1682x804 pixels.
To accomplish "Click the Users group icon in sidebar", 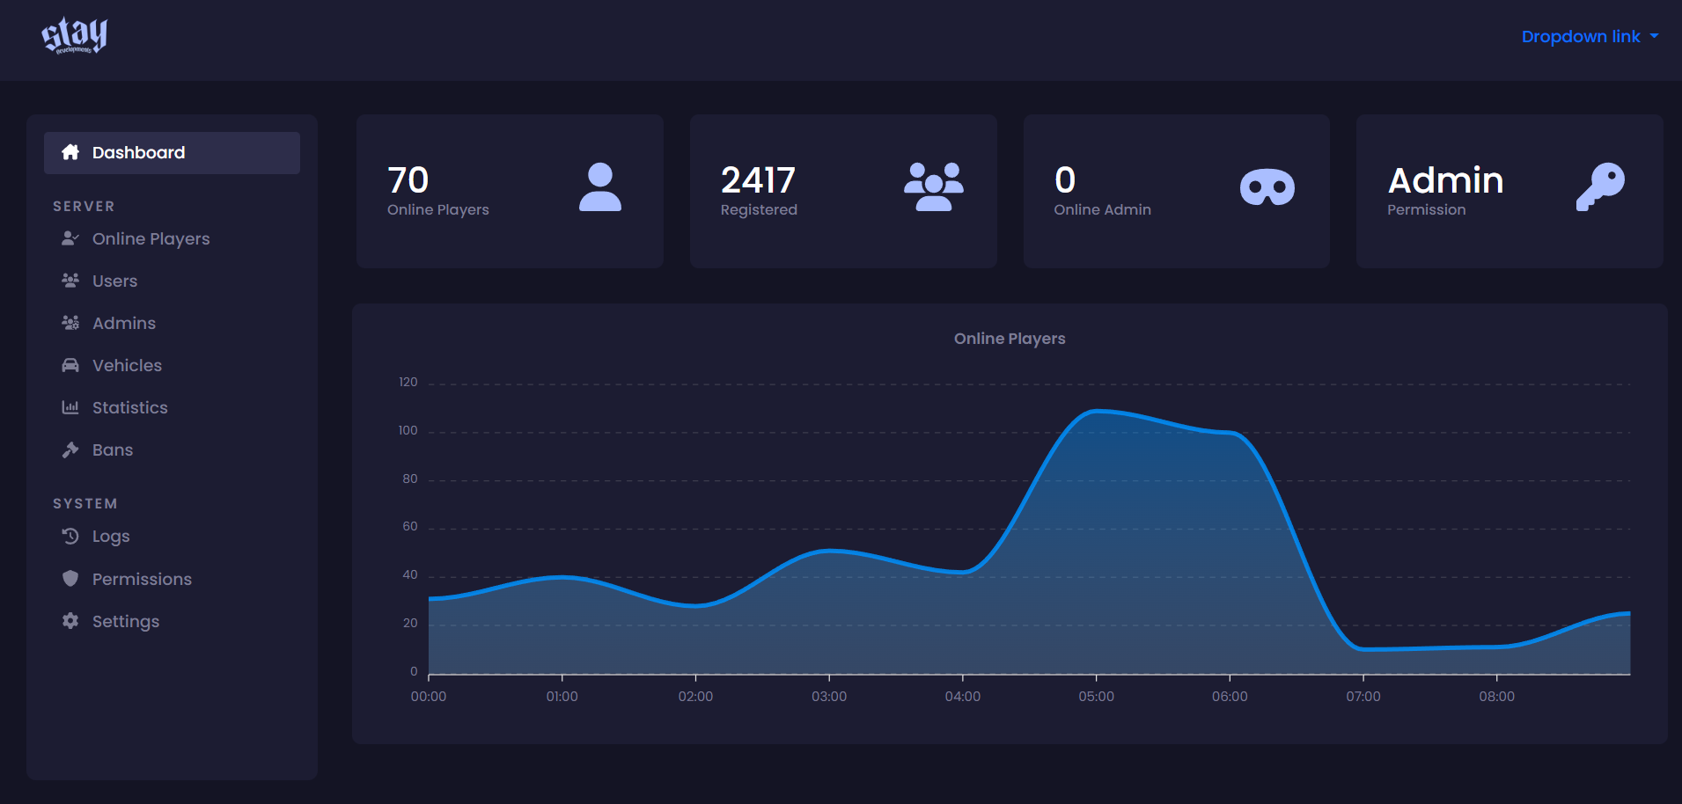I will (70, 281).
